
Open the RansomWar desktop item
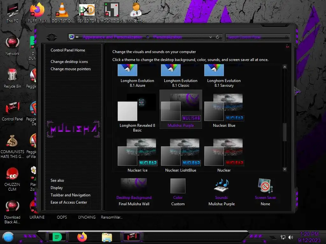[112, 217]
